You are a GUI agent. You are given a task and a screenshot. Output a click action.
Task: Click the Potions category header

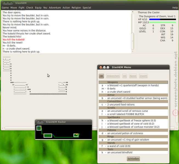point(133,130)
